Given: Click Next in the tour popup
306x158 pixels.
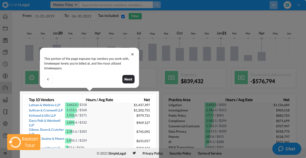Looking at the screenshot, I should tap(128, 79).
